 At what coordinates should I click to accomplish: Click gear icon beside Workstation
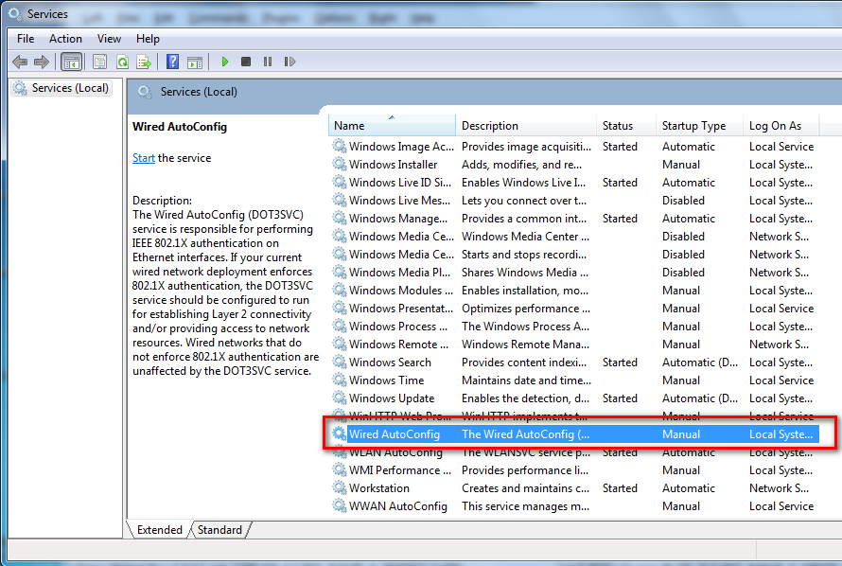click(x=340, y=487)
